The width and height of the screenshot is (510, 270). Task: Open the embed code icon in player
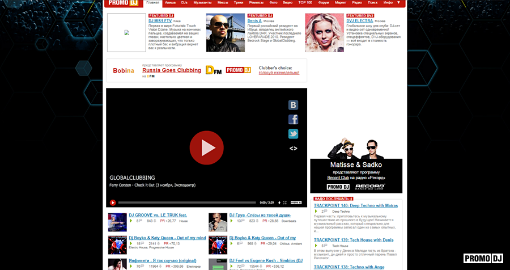[293, 149]
